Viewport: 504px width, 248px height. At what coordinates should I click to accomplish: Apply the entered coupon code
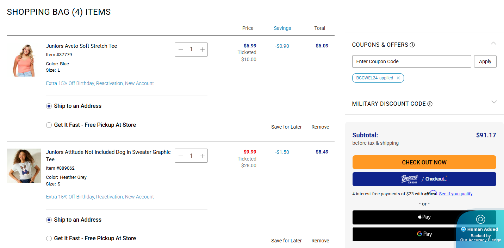[485, 61]
